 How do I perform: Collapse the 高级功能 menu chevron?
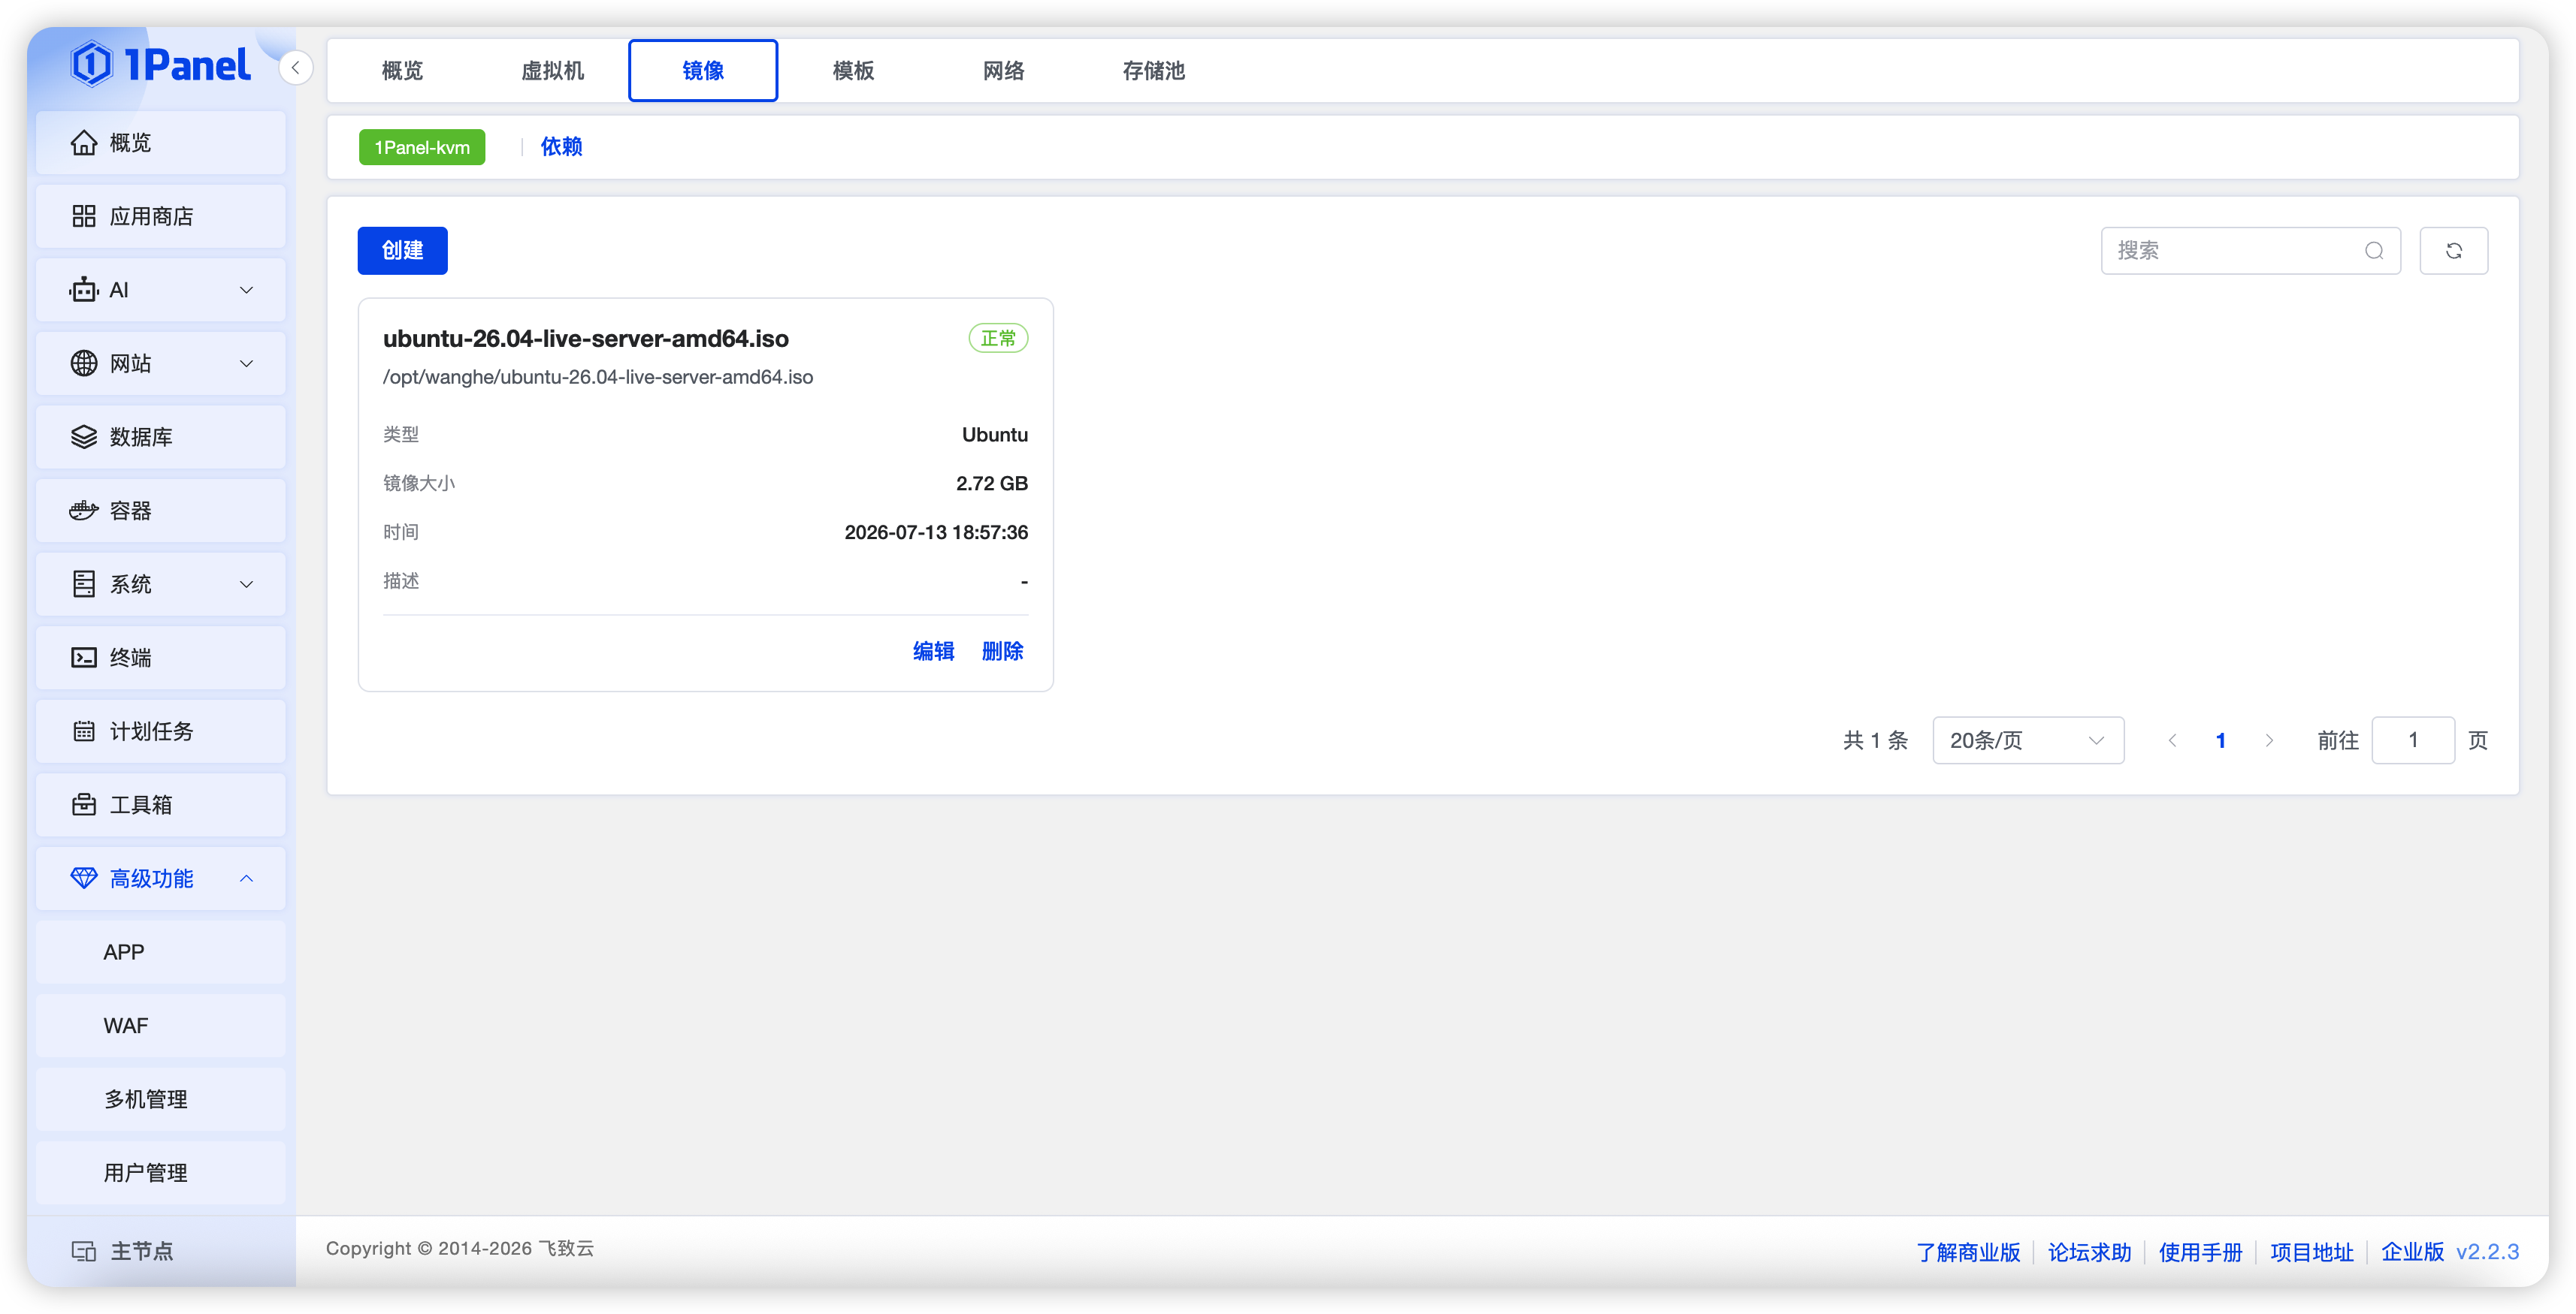coord(246,879)
